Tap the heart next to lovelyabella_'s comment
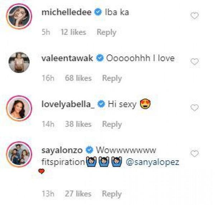This screenshot has width=215, height=205. pyautogui.click(x=195, y=108)
